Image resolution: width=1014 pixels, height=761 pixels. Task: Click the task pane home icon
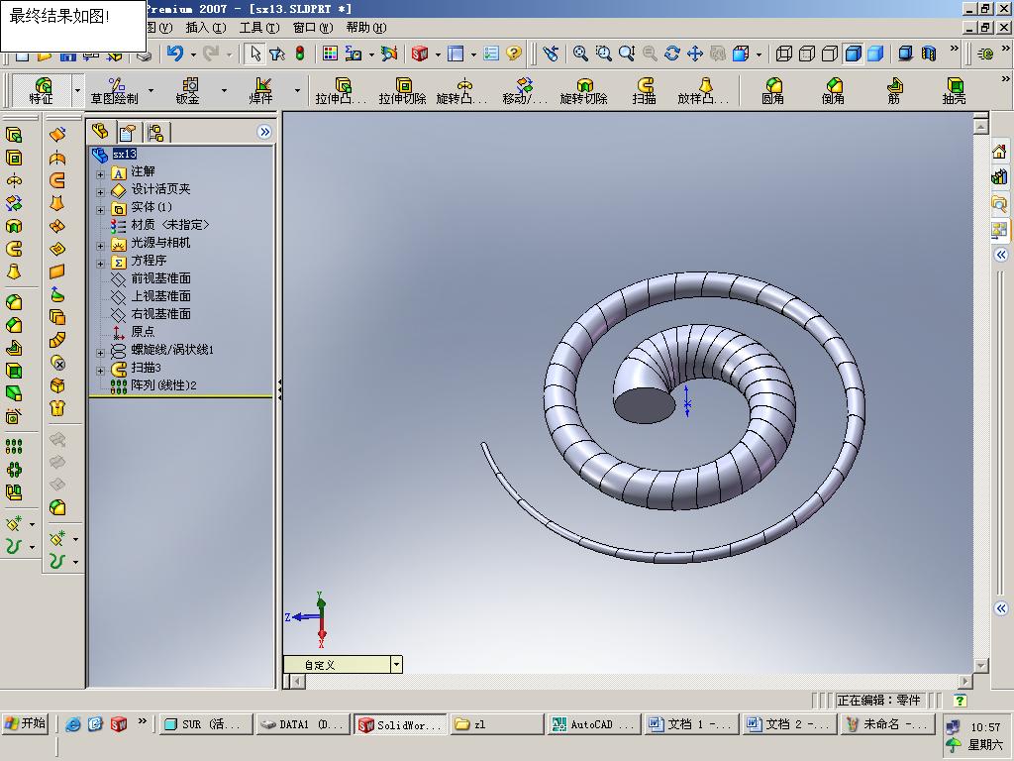[999, 152]
